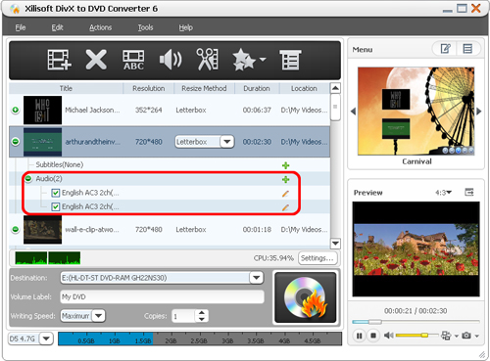The height and width of the screenshot is (361, 490).
Task: Uncheck the second English AC3 2ch track
Action: (x=56, y=206)
